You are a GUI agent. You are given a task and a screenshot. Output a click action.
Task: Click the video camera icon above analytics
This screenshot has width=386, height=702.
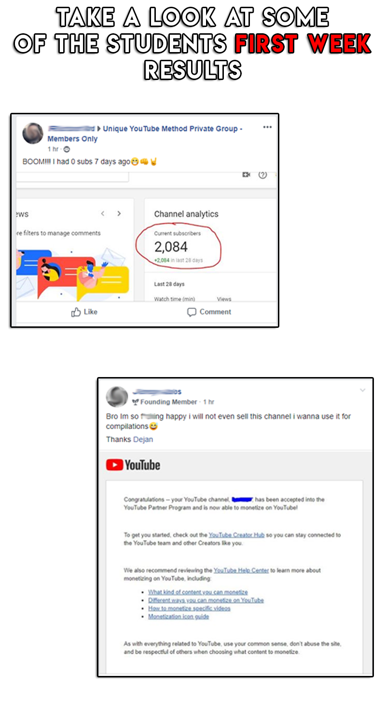click(x=246, y=175)
